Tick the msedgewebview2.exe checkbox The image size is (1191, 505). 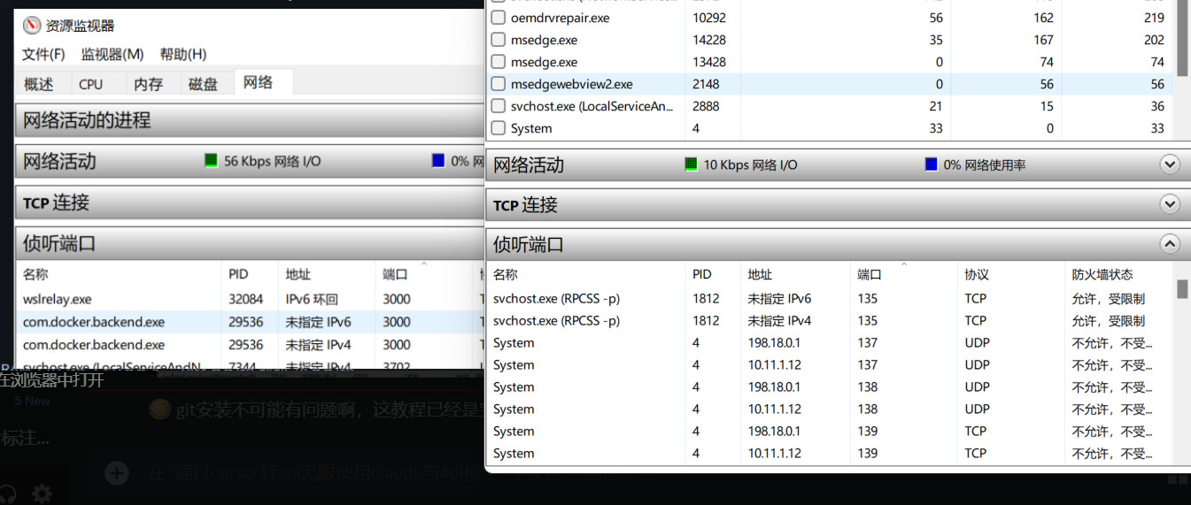click(x=498, y=84)
